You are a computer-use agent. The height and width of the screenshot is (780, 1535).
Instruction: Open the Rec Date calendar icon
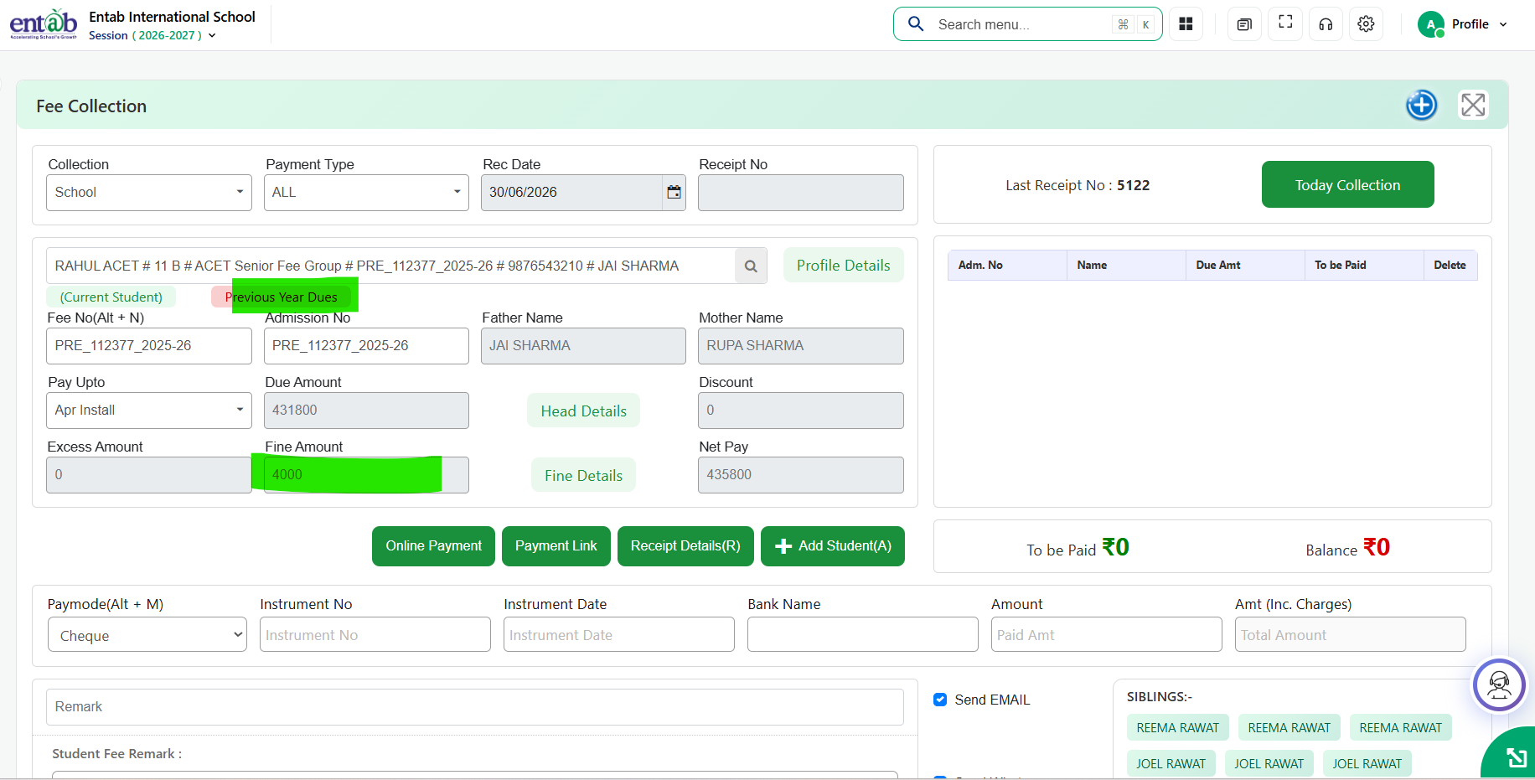[x=674, y=193]
